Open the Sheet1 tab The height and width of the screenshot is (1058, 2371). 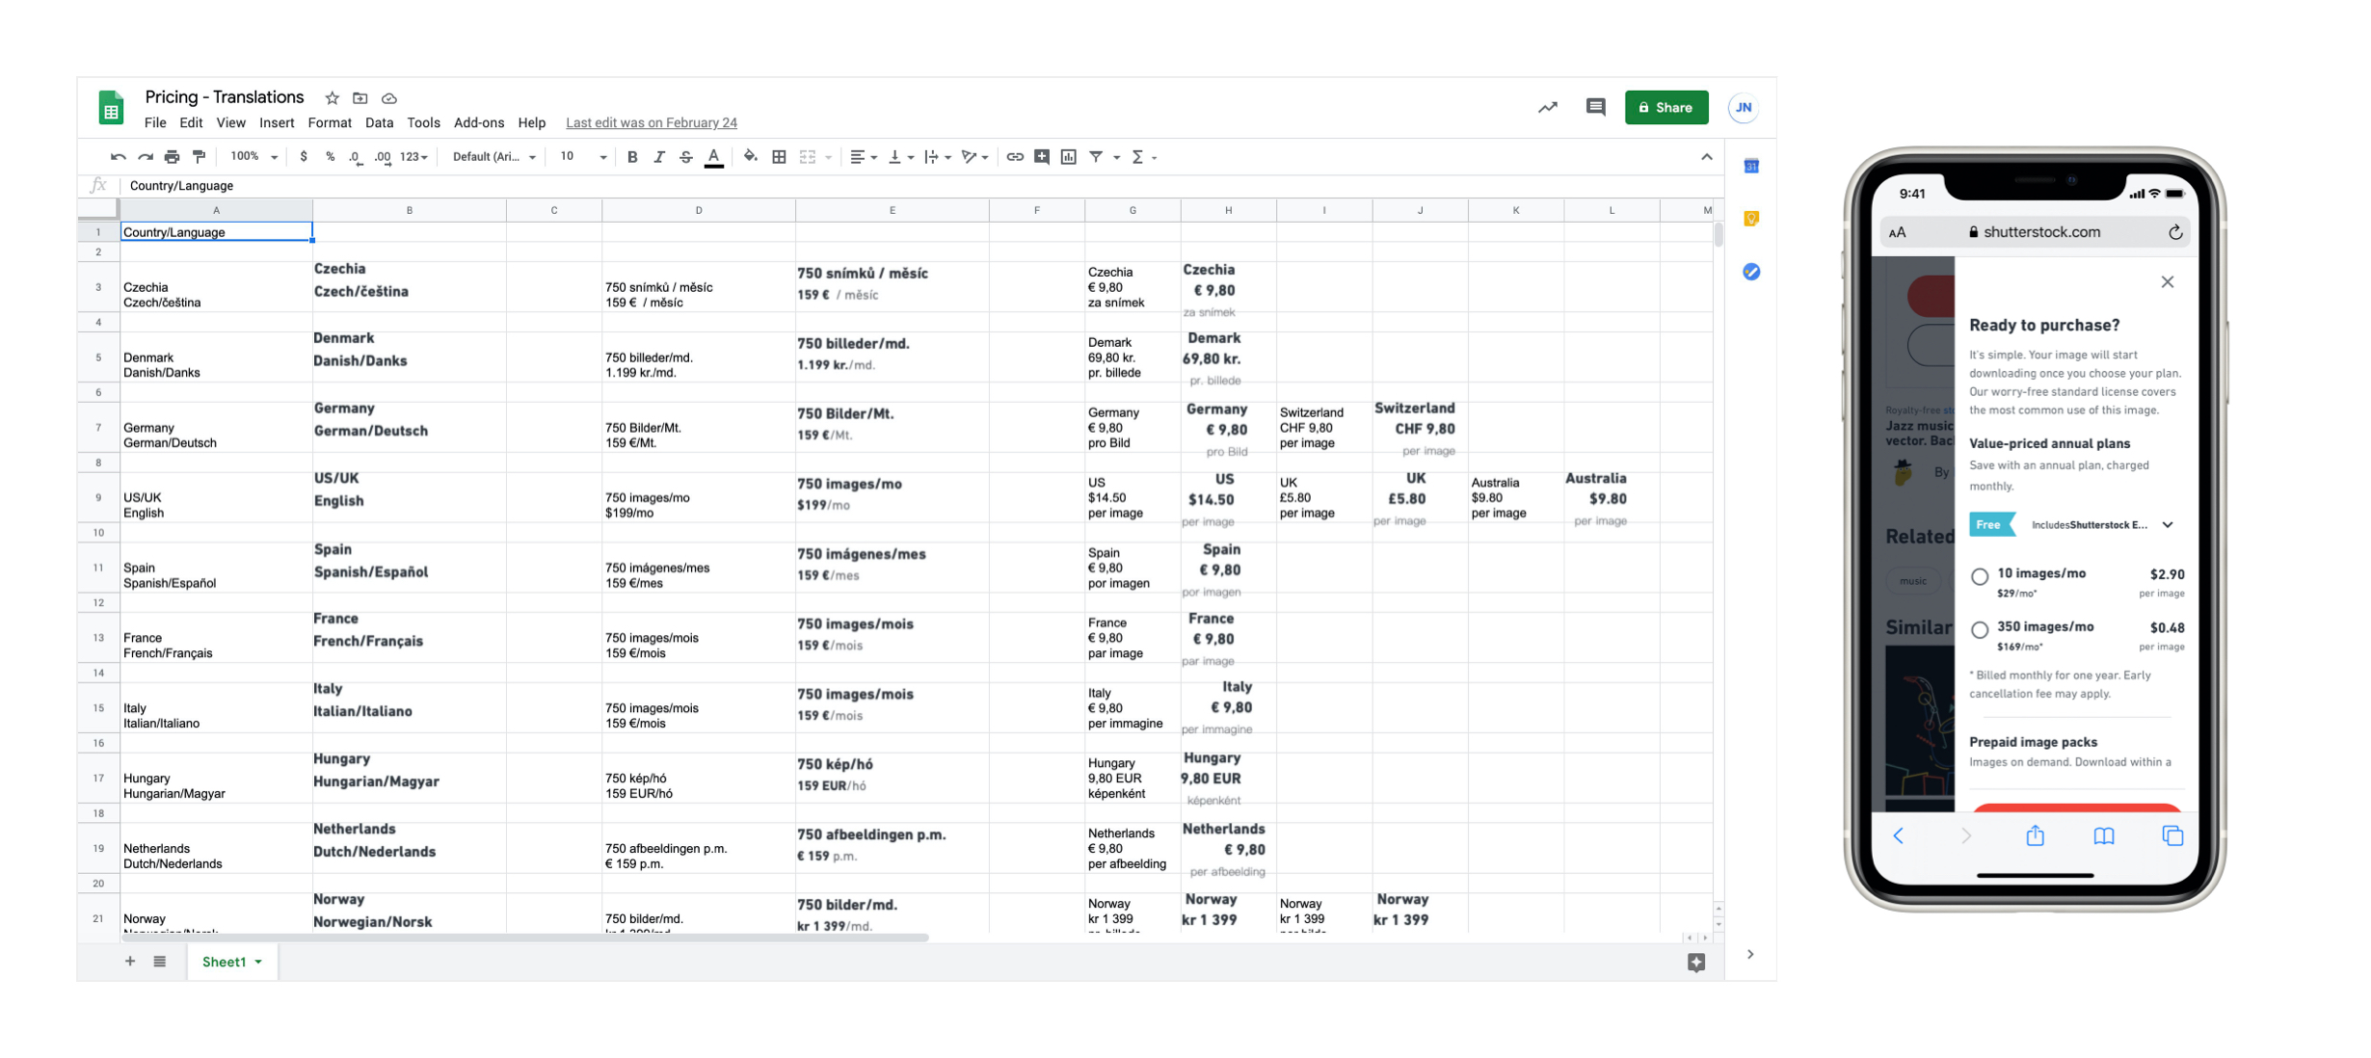225,962
